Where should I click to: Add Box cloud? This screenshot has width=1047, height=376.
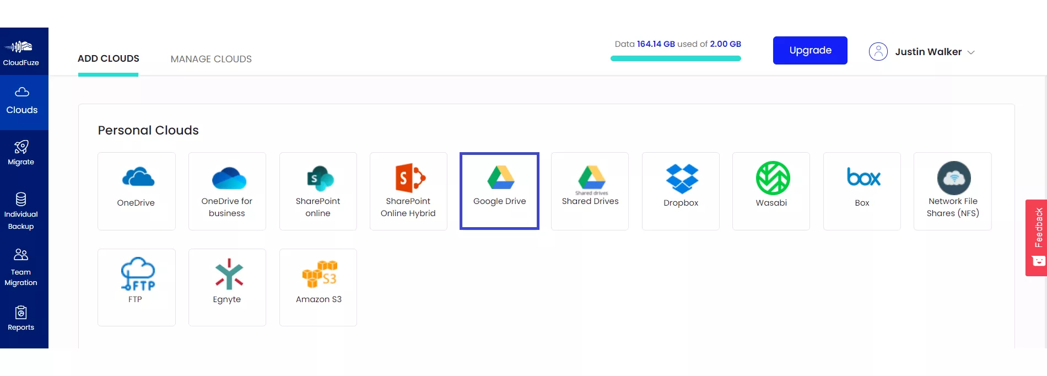pyautogui.click(x=862, y=191)
